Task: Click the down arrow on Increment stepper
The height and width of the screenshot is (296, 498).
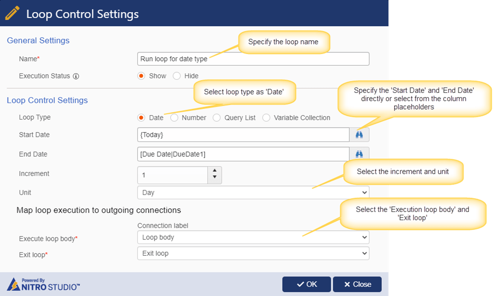Action: (x=214, y=177)
